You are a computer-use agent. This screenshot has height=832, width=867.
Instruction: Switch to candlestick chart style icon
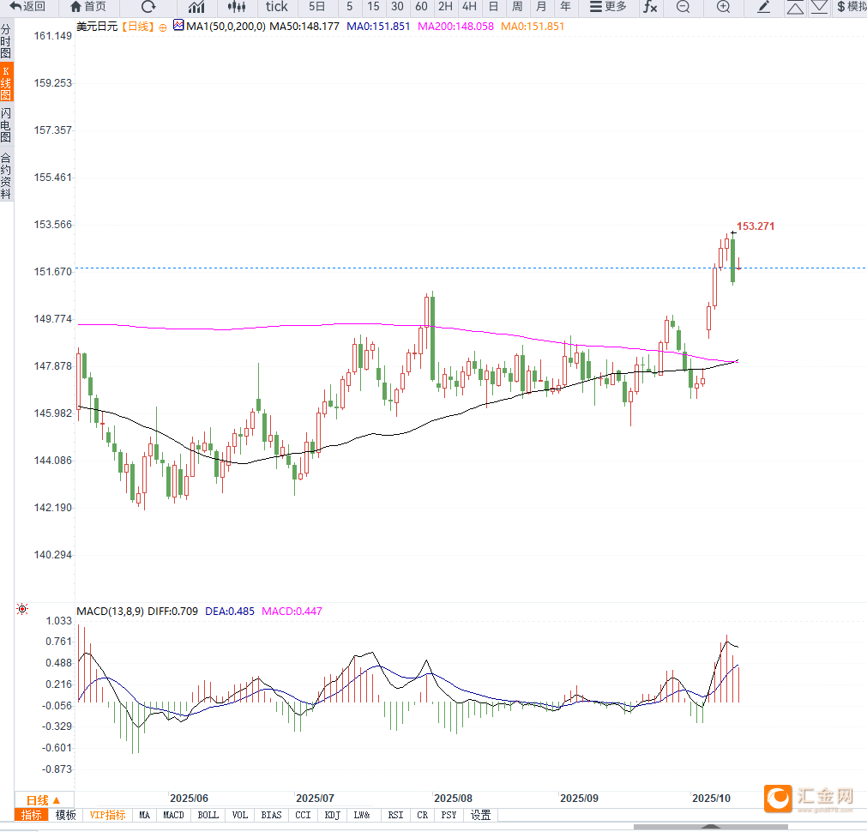coord(237,7)
